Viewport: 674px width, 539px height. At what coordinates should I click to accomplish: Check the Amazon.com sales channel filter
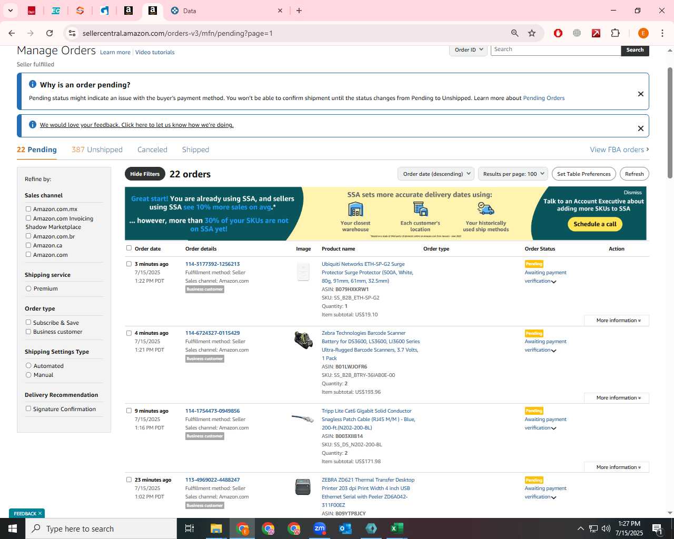[28, 254]
